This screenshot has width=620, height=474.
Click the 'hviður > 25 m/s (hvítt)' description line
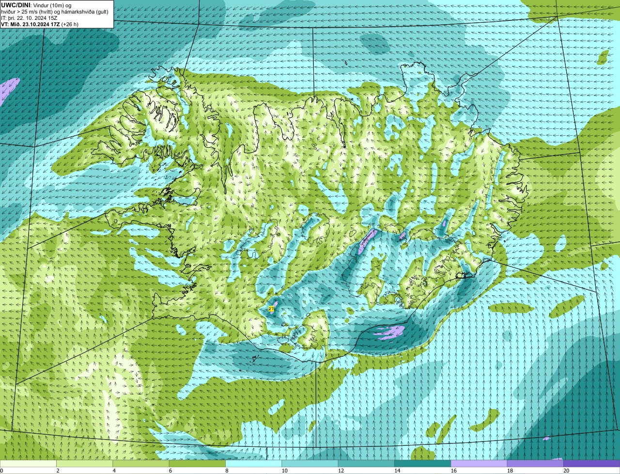[x=55, y=11]
